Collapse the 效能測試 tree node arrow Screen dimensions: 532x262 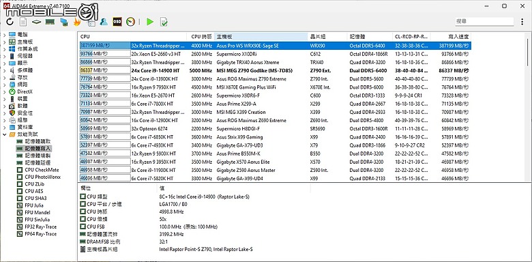click(x=4, y=134)
